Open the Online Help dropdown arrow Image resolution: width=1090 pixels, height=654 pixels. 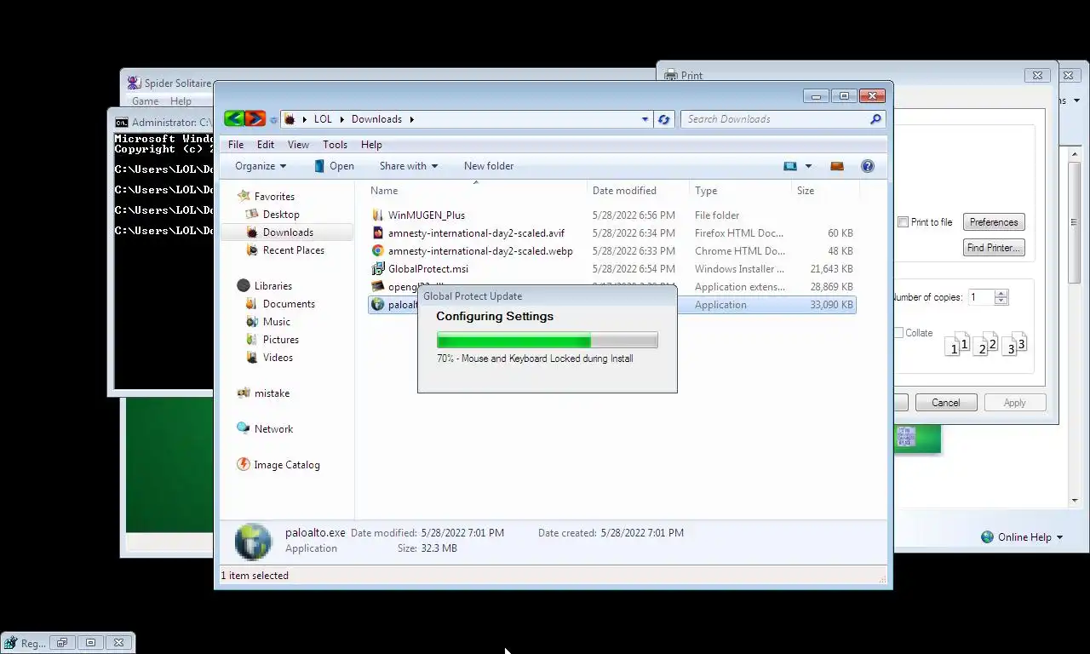pyautogui.click(x=1059, y=537)
